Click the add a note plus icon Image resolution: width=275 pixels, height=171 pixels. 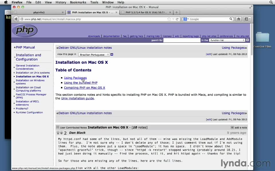tap(232, 127)
